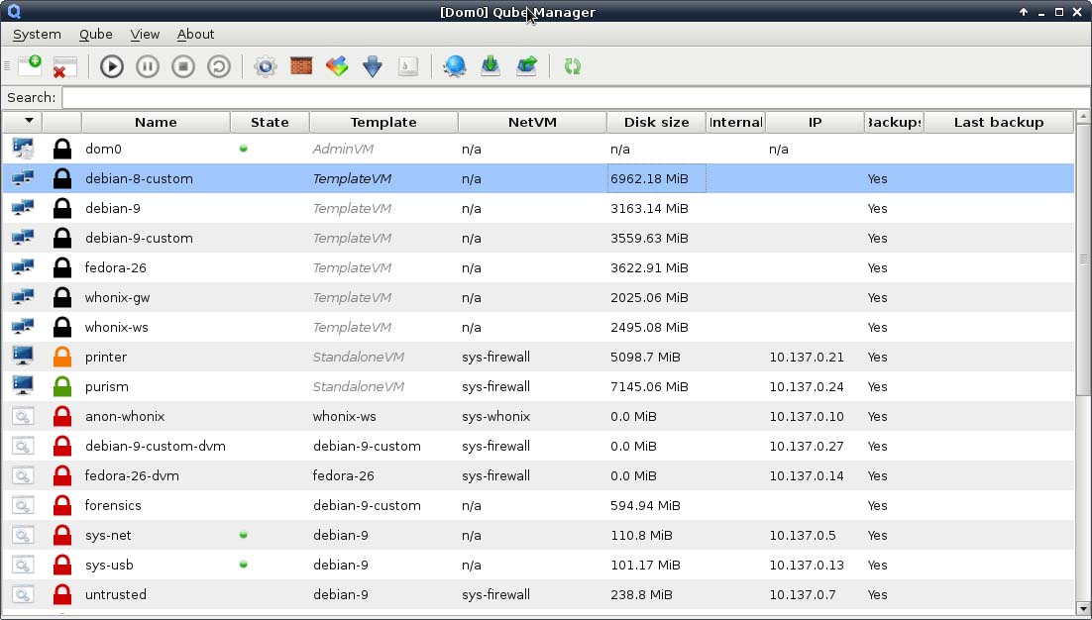
Task: Sort the list by Name column header
Action: (156, 122)
